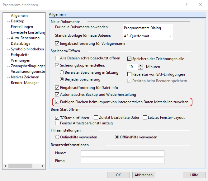The height and width of the screenshot is (181, 208).
Task: Toggle Eingabeaufforderung für Vorlagenname checkbox
Action: 57,44
